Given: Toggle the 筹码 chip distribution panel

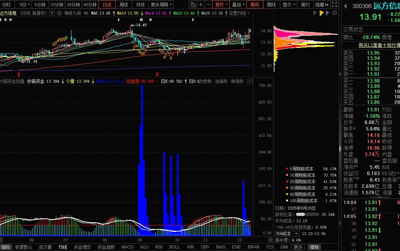Looking at the screenshot, I should [x=255, y=5].
